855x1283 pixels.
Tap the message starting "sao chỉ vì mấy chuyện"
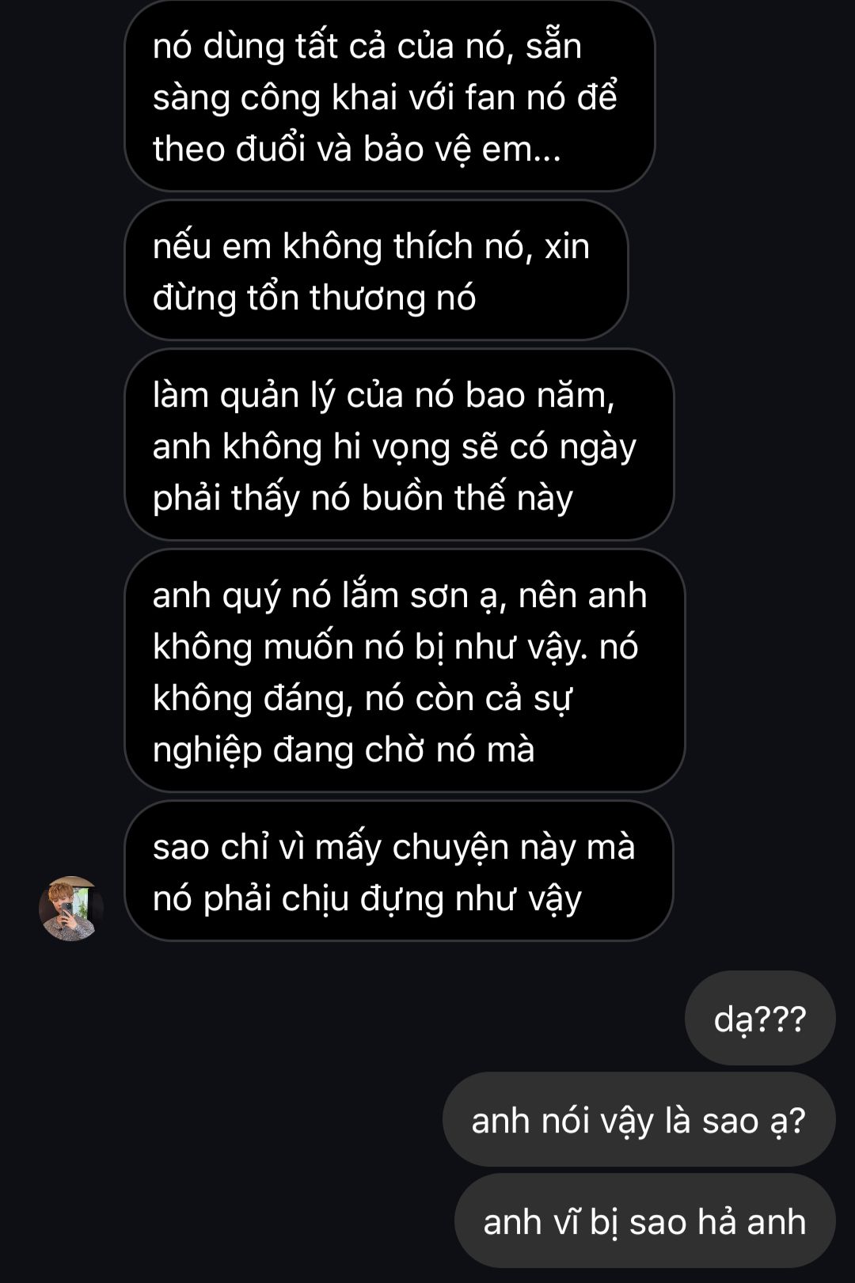(399, 871)
